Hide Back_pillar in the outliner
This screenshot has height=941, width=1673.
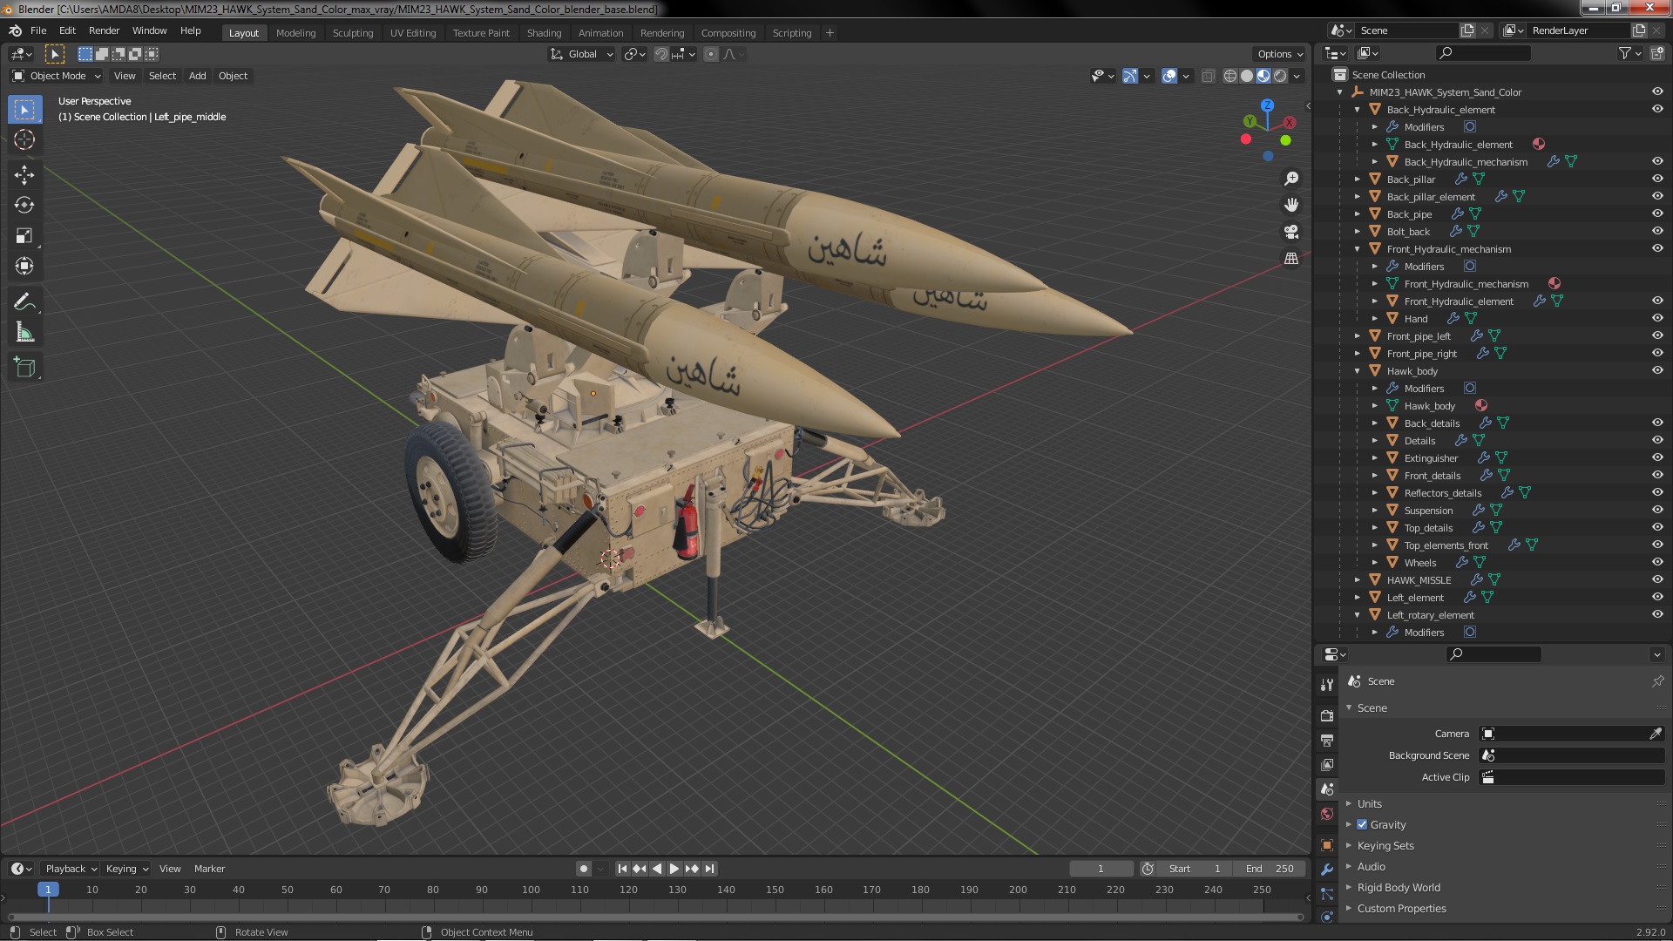[1657, 179]
